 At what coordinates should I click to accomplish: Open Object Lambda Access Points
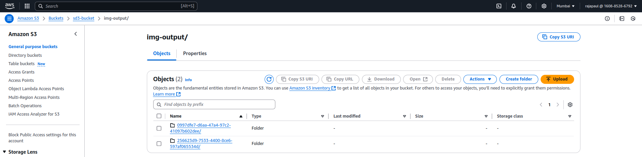(x=36, y=89)
